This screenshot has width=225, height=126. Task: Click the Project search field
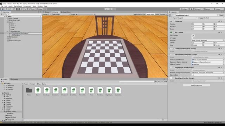click(137, 82)
